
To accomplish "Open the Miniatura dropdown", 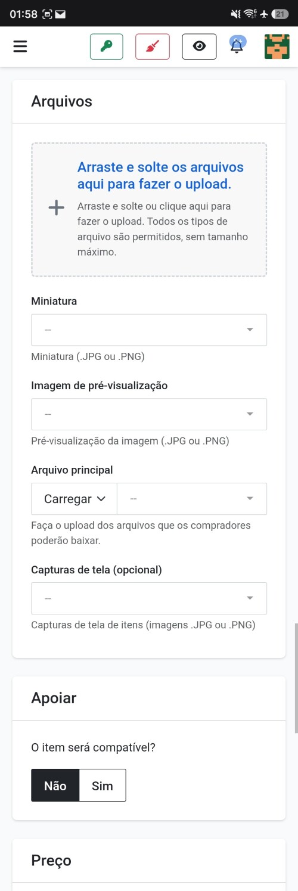I will point(149,330).
